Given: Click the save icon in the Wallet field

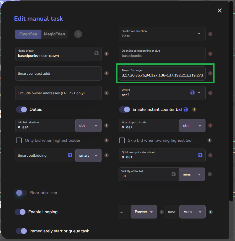Looking at the screenshot, I should click(x=193, y=92).
